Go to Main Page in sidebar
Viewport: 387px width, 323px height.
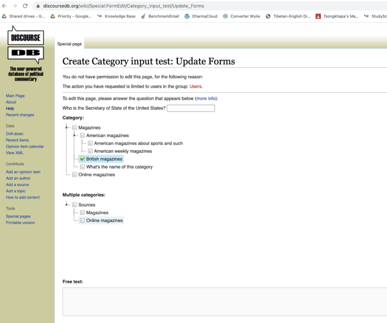click(x=15, y=96)
